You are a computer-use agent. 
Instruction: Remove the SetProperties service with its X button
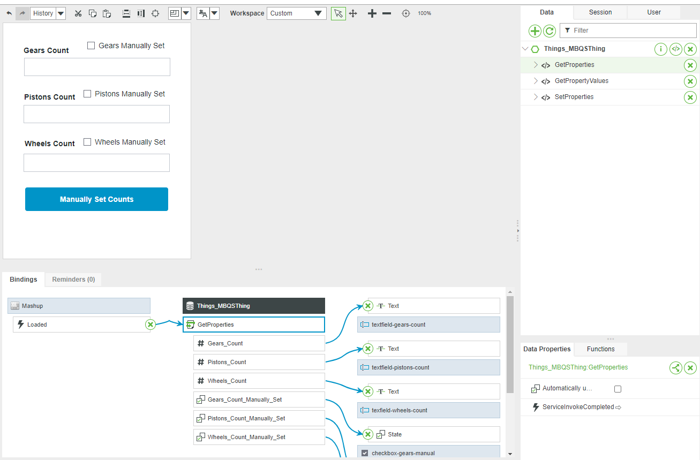[690, 97]
